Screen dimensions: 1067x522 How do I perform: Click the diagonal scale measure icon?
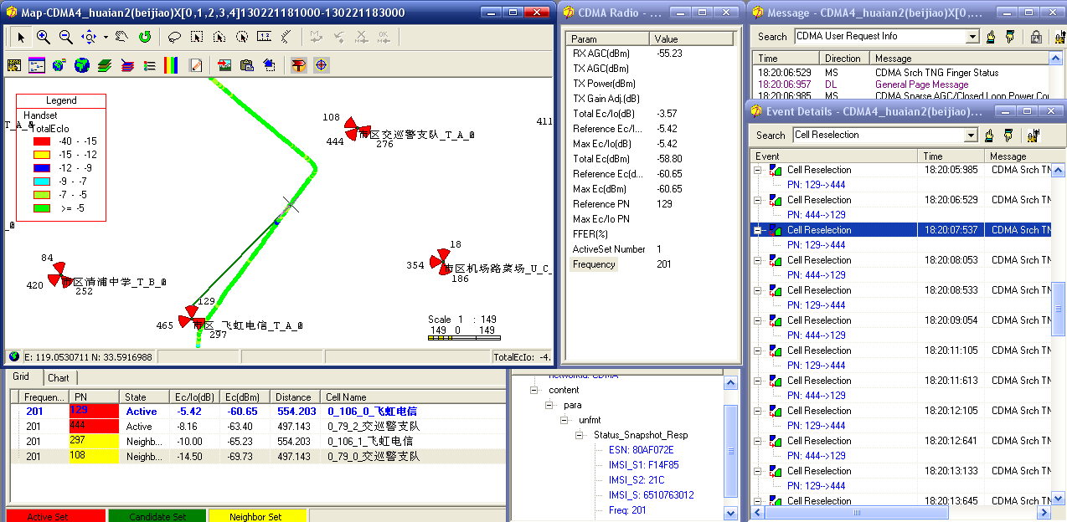(x=286, y=37)
